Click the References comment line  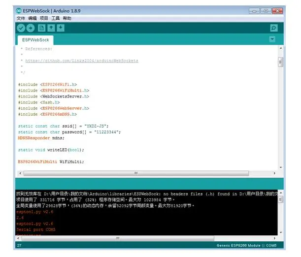36,49
